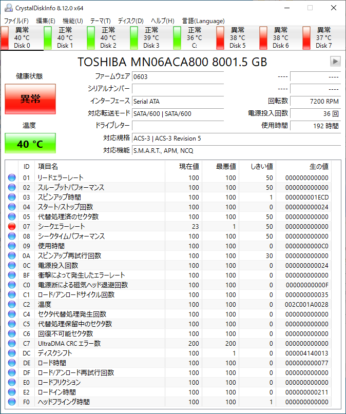Select the green status indicator for Disk 2
The height and width of the screenshot is (414, 346).
tap(91, 38)
